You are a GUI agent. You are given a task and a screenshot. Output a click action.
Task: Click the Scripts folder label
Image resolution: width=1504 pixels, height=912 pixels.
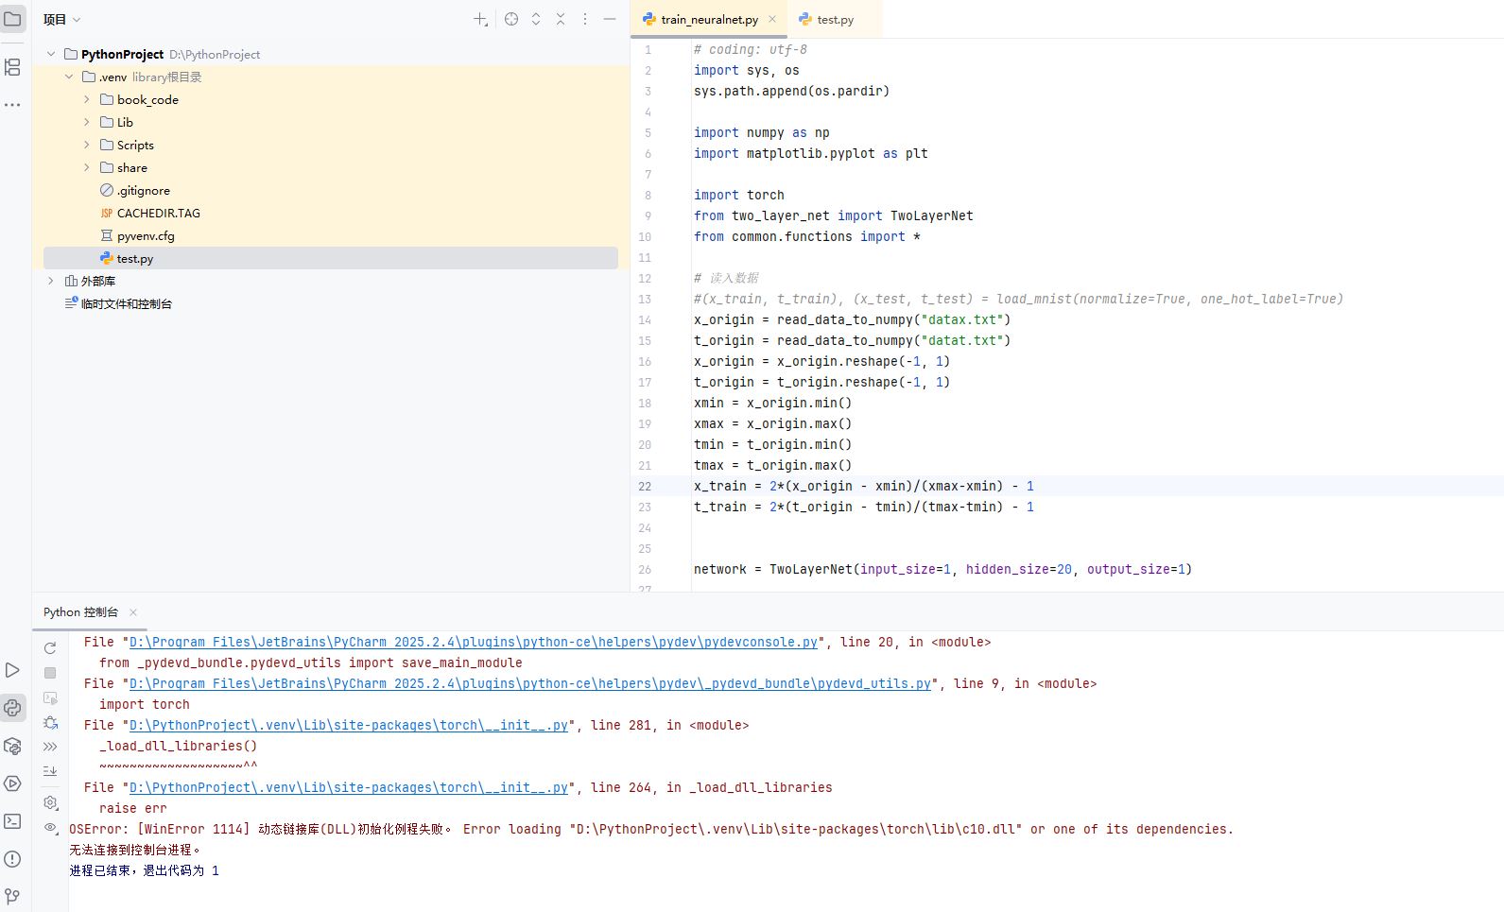(x=135, y=145)
